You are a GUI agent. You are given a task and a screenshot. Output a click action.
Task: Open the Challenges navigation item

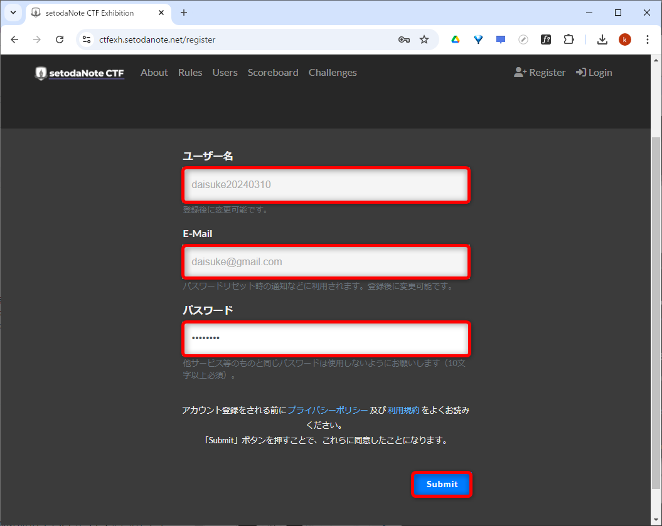[x=333, y=73]
